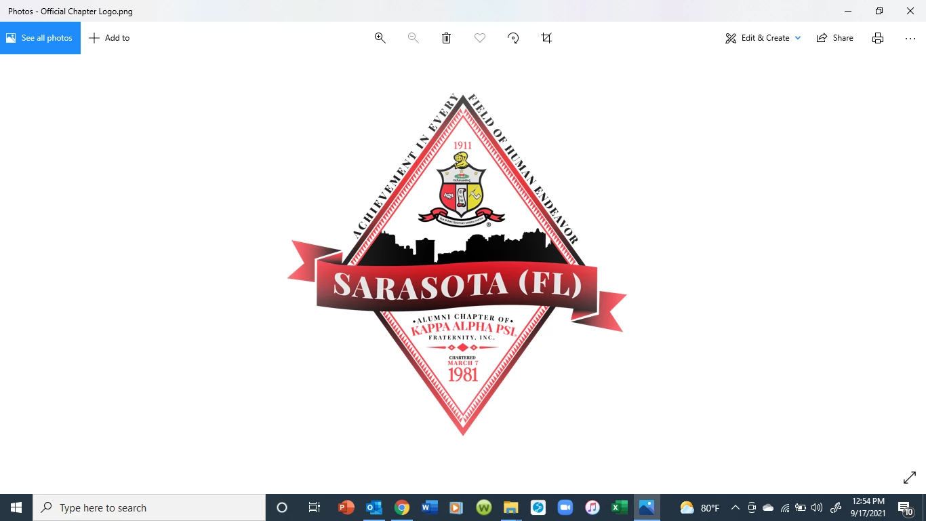Viewport: 926px width, 521px height.
Task: Check the battery status tray icon
Action: click(801, 507)
